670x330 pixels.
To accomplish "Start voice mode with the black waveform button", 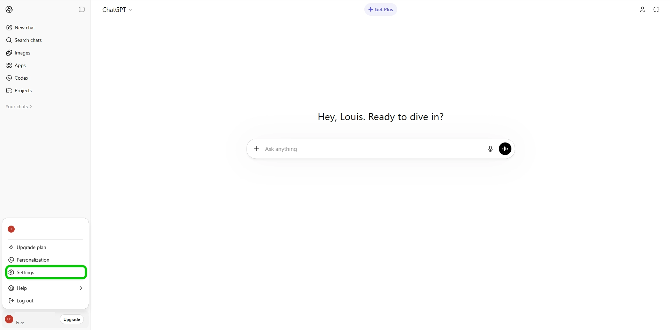I will point(505,149).
